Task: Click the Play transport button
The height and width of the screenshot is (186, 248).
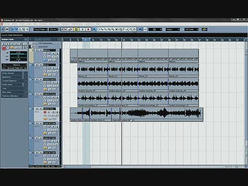Action: (82, 29)
